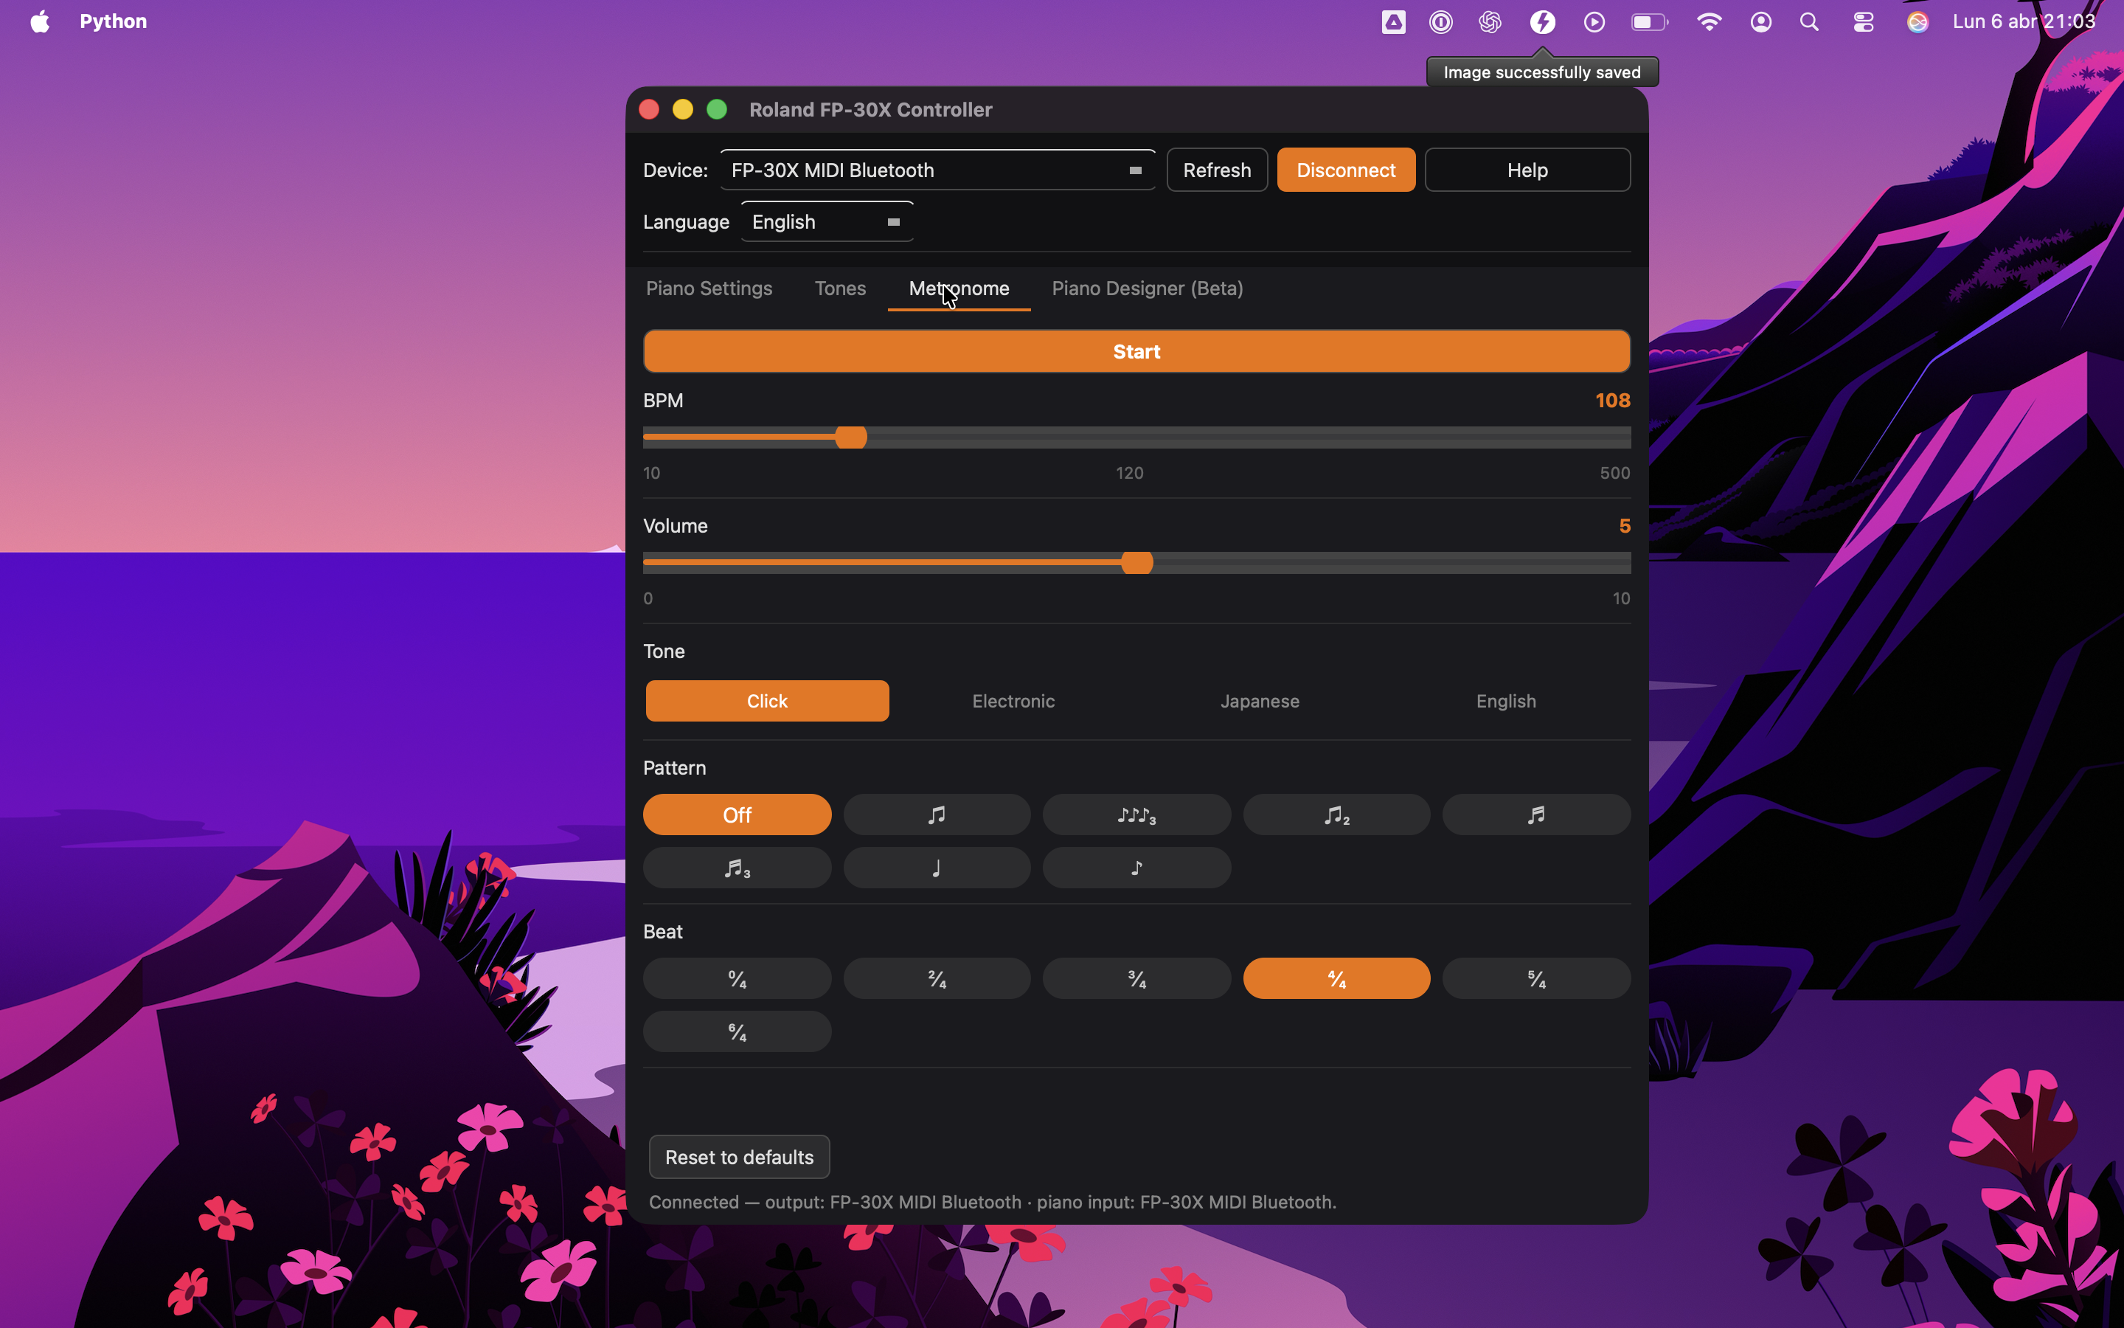Choose the eighth notes with 2 pattern
The image size is (2124, 1328).
[x=1336, y=815]
